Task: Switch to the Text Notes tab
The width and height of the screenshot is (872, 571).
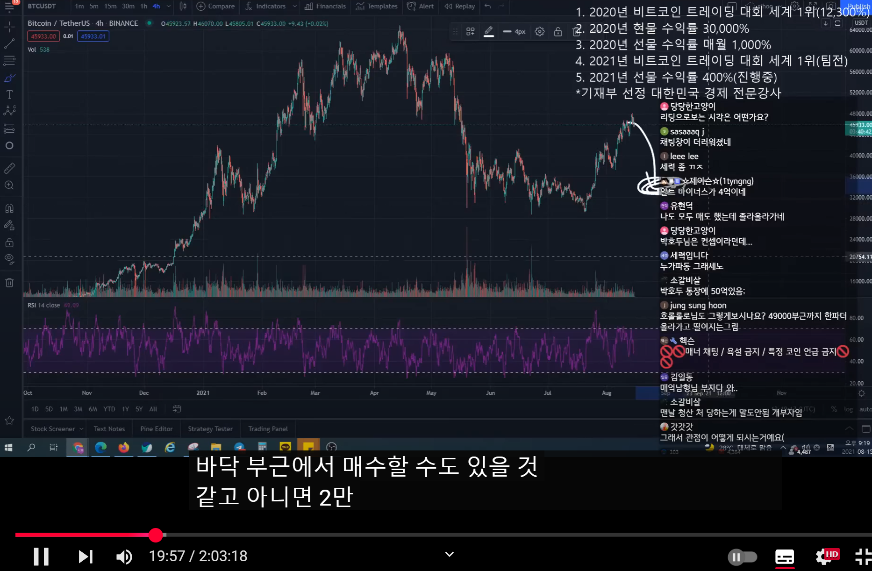Action: (x=109, y=429)
